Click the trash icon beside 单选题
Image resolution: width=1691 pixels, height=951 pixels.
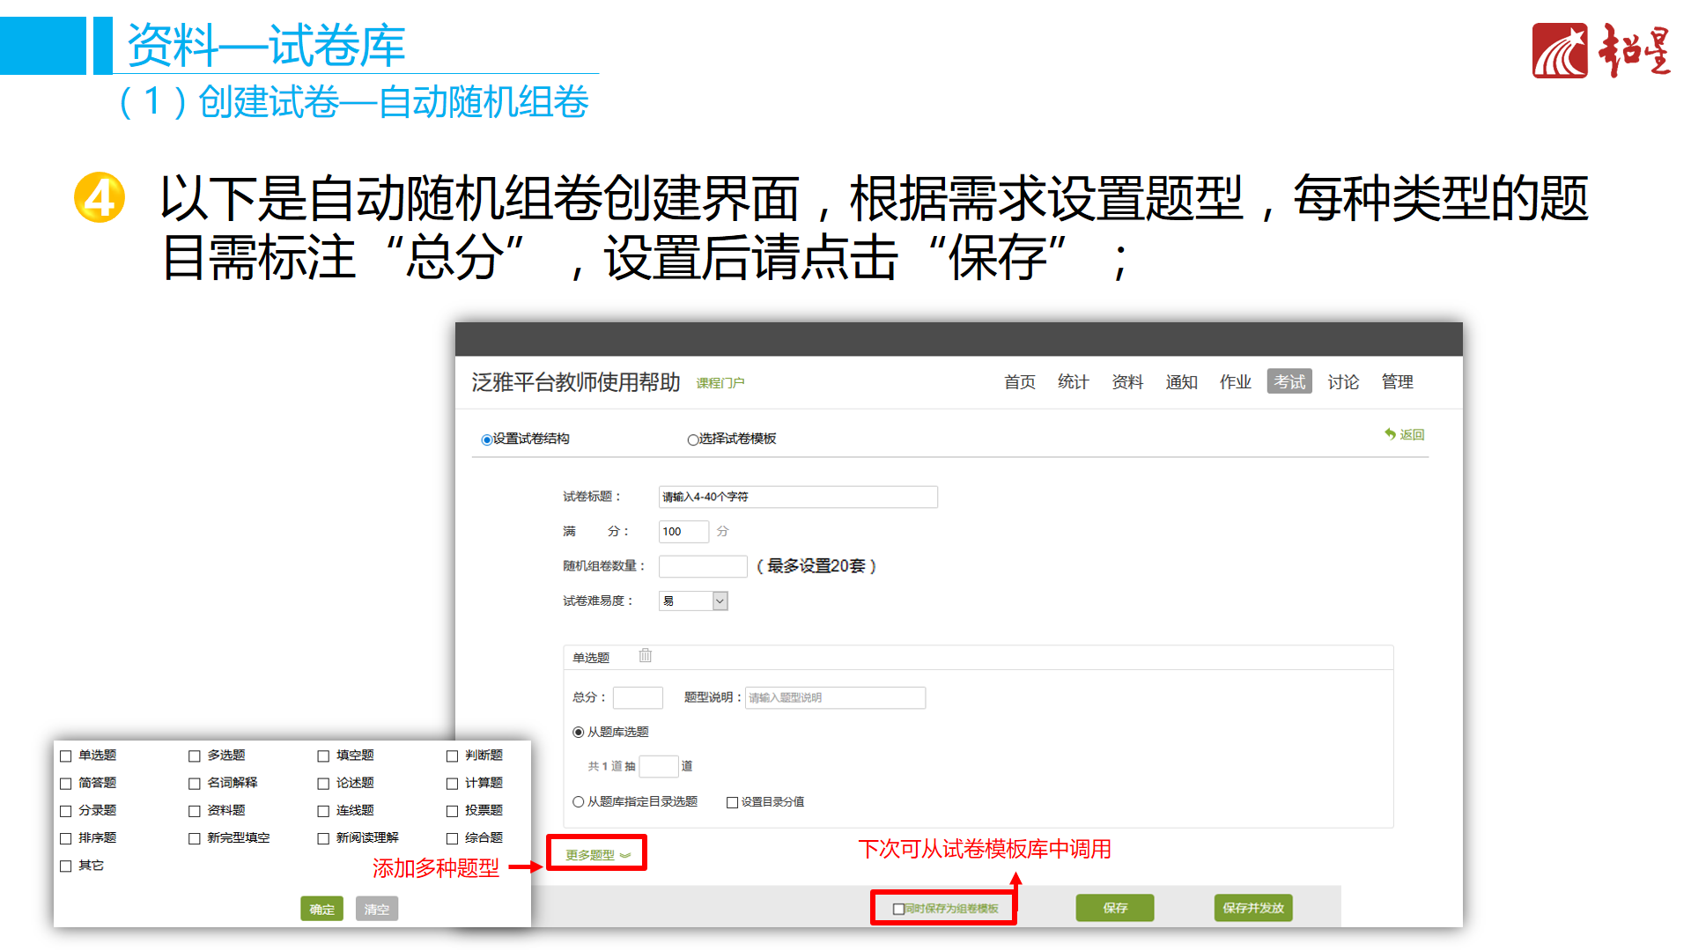[x=646, y=655]
